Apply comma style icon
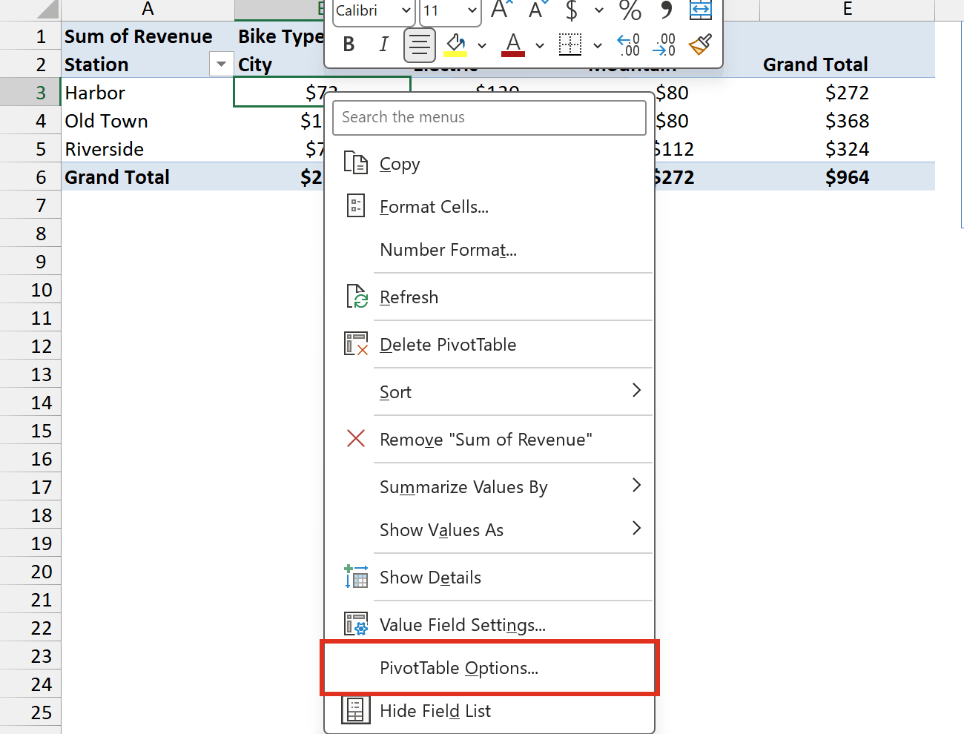The image size is (964, 734). click(666, 10)
